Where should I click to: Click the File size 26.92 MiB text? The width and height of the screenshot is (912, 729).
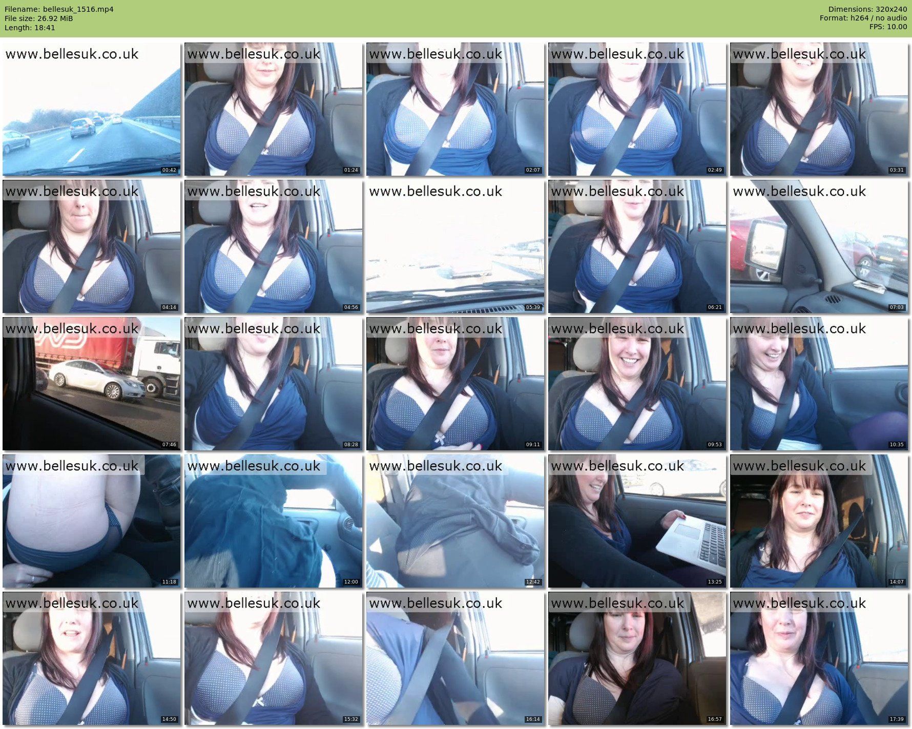[x=39, y=18]
